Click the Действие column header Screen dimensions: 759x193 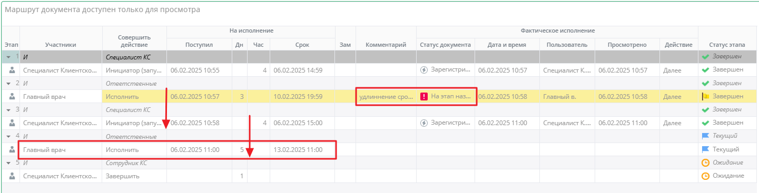click(x=678, y=45)
